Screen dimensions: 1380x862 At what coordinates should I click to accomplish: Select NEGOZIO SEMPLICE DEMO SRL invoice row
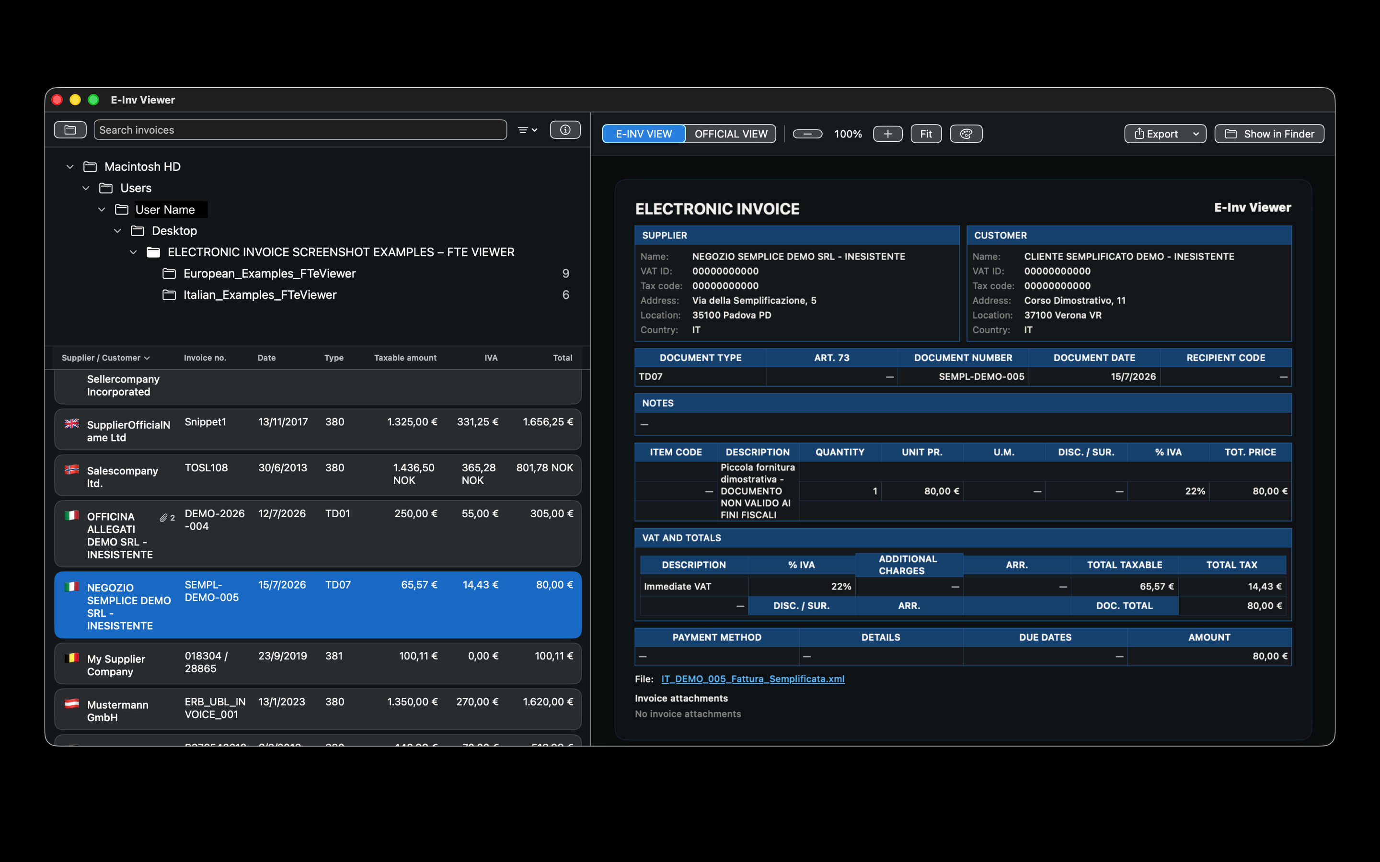(x=318, y=605)
